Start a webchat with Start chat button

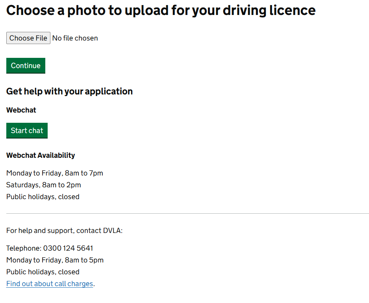click(27, 131)
